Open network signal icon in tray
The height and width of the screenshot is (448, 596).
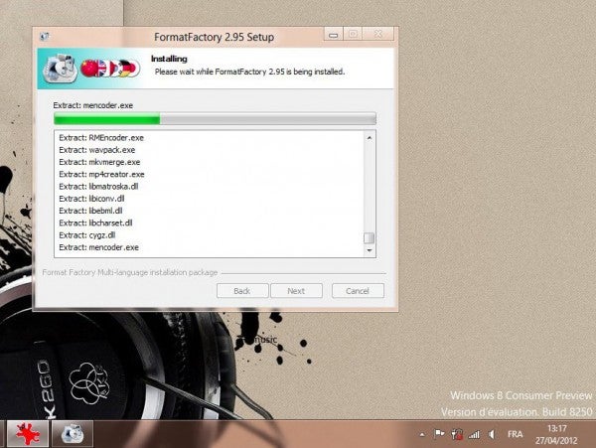tap(474, 434)
